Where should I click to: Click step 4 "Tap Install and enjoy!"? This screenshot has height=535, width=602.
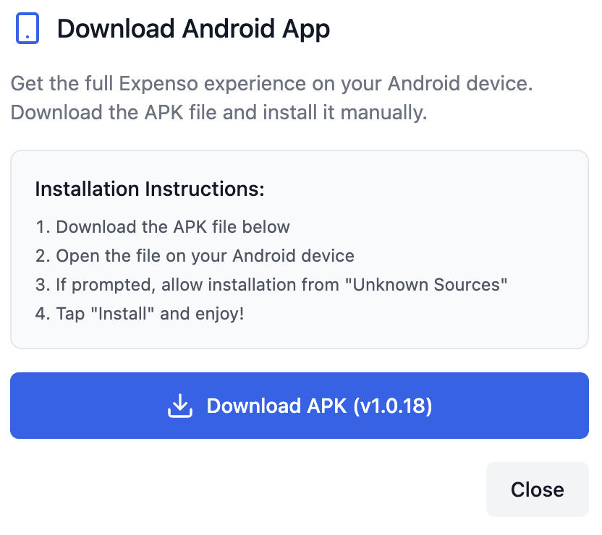click(x=140, y=314)
